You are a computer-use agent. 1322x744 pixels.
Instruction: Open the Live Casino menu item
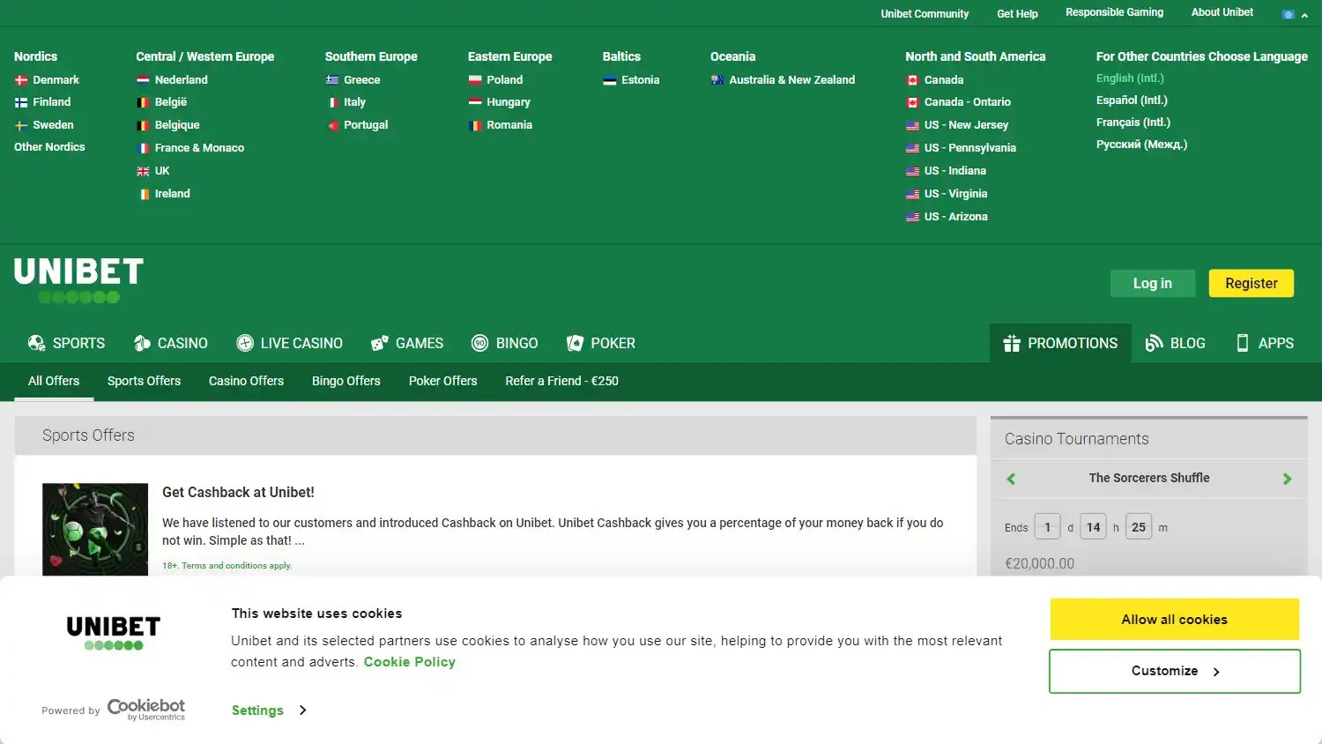[x=290, y=343]
